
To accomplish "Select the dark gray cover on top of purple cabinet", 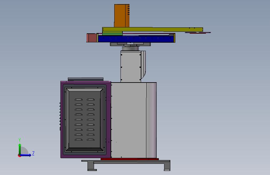I will click(x=86, y=79).
